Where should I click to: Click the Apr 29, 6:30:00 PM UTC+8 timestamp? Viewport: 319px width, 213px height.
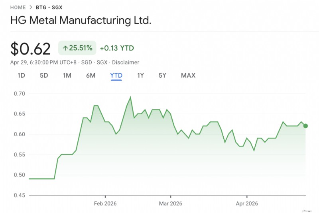(x=43, y=63)
